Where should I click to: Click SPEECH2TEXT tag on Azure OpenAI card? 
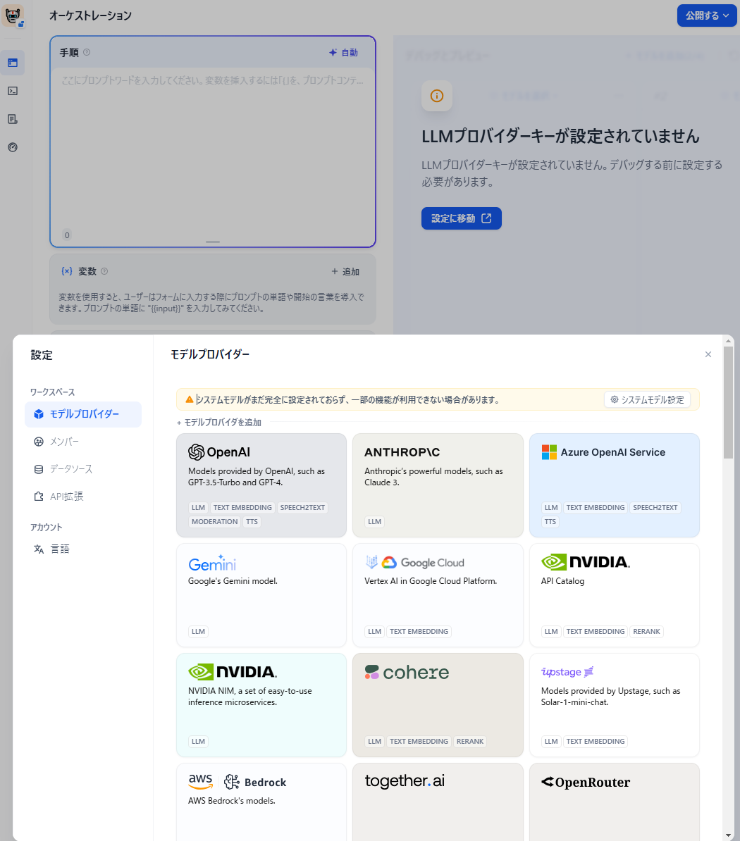[x=655, y=507]
